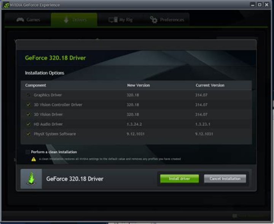Minimize the GeForce Experience window
The image size is (274, 224).
click(x=253, y=5)
